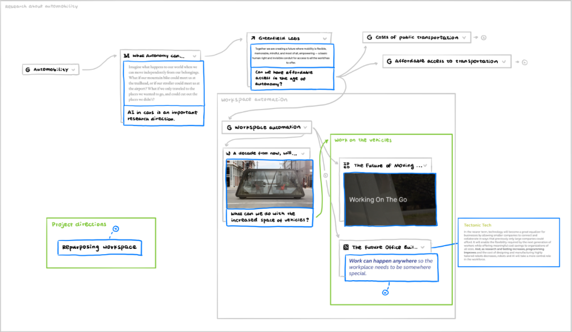Click the 'Research about automobility' canvas title
Screen dimensions: 572x332
(41, 6)
